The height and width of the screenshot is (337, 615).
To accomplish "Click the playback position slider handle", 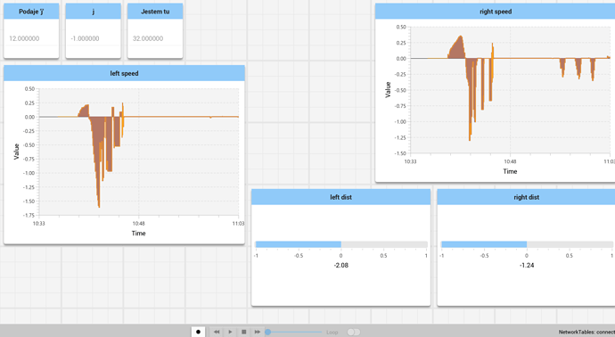I will click(x=268, y=332).
